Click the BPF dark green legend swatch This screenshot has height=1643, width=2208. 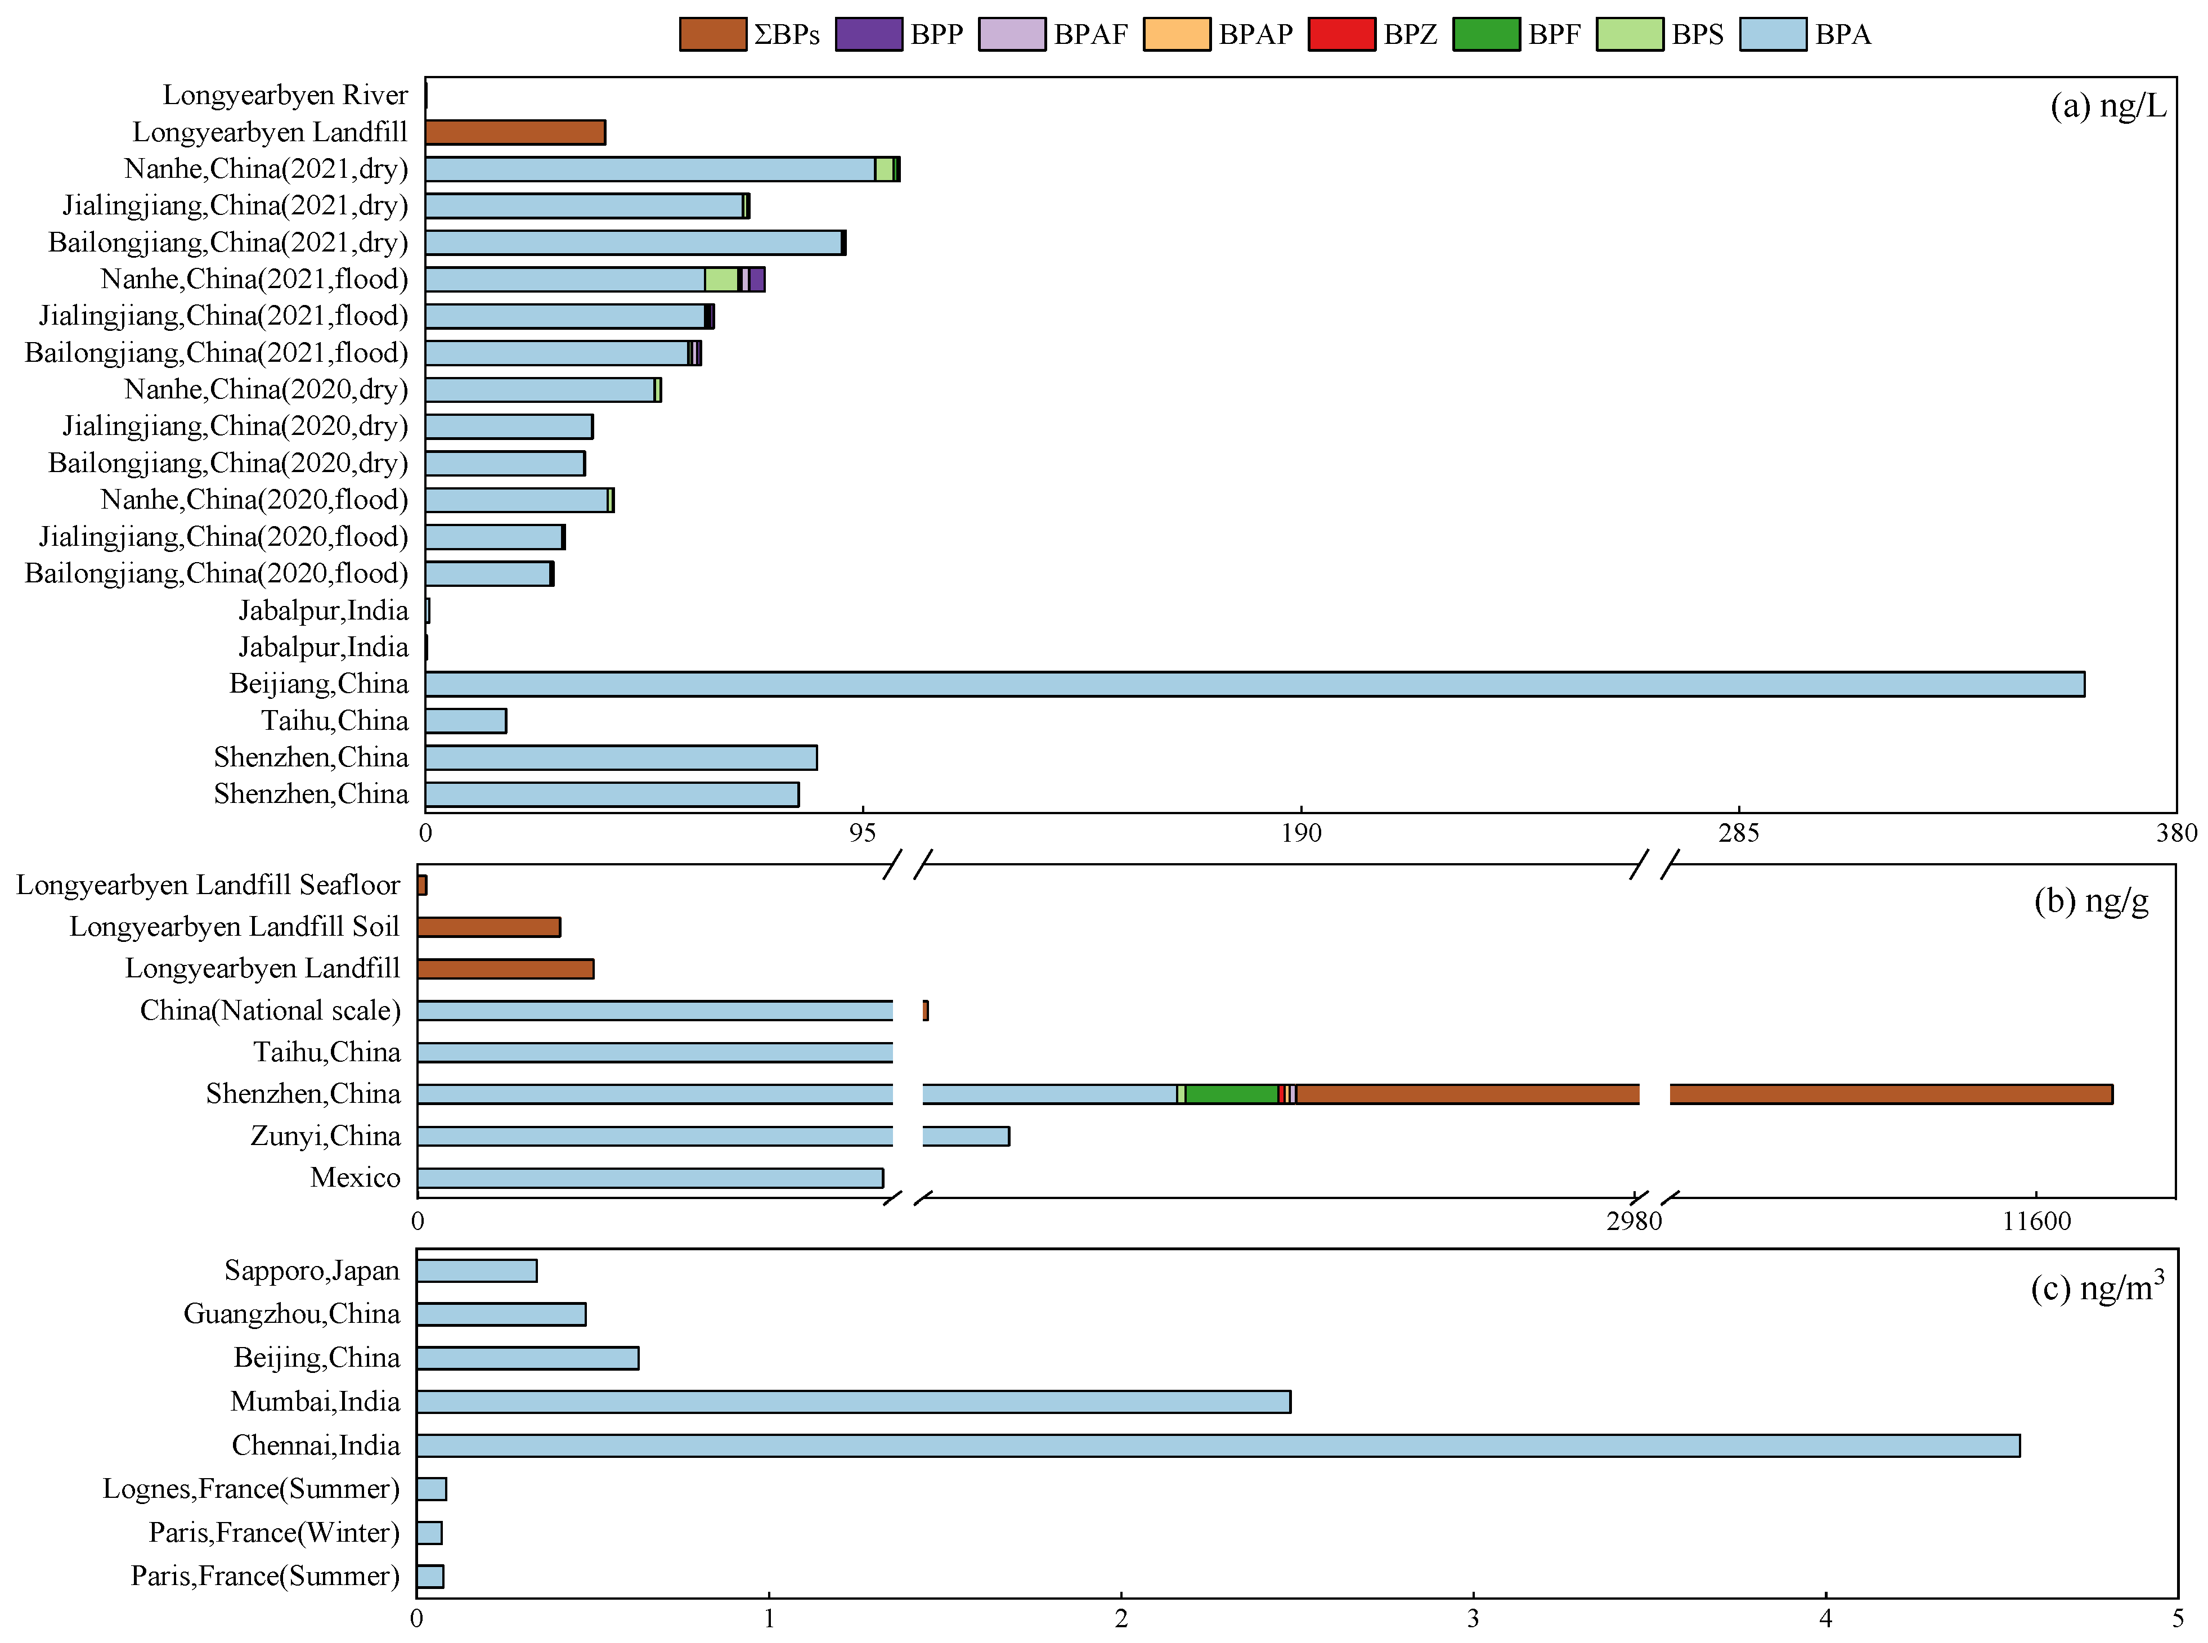[x=1486, y=34]
